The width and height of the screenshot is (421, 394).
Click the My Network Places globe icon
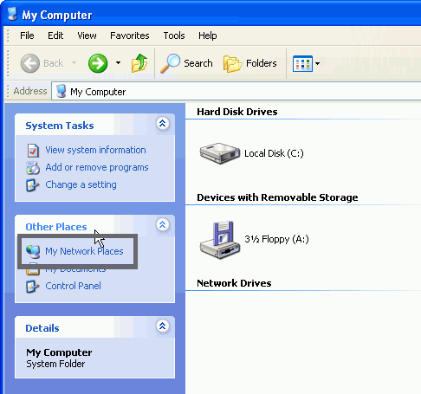point(33,252)
